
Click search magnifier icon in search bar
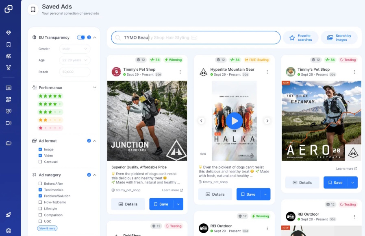118,38
